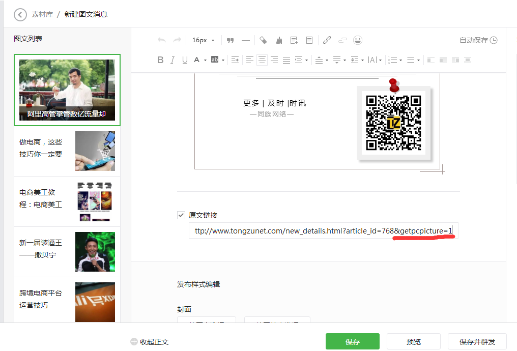Toggle bold formatting
The width and height of the screenshot is (517, 351).
[160, 60]
